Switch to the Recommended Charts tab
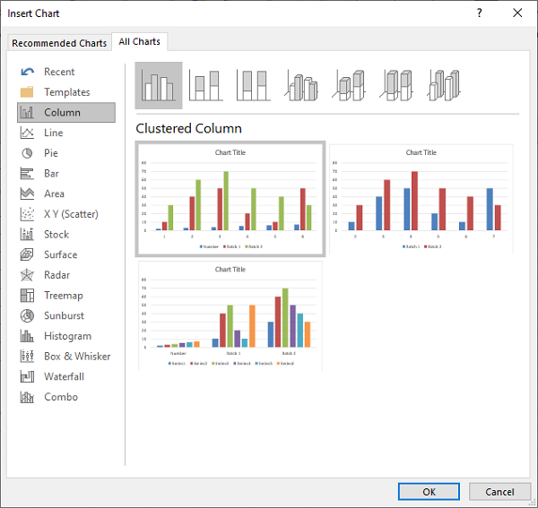The width and height of the screenshot is (538, 508). (59, 43)
